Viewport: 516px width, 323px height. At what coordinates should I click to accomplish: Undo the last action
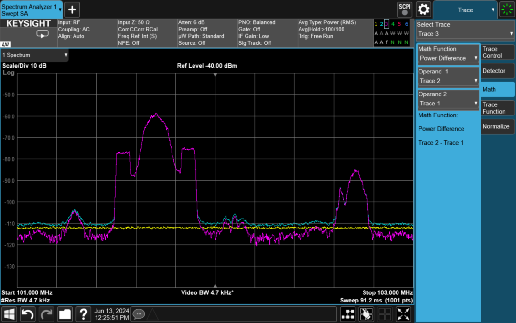click(28, 314)
